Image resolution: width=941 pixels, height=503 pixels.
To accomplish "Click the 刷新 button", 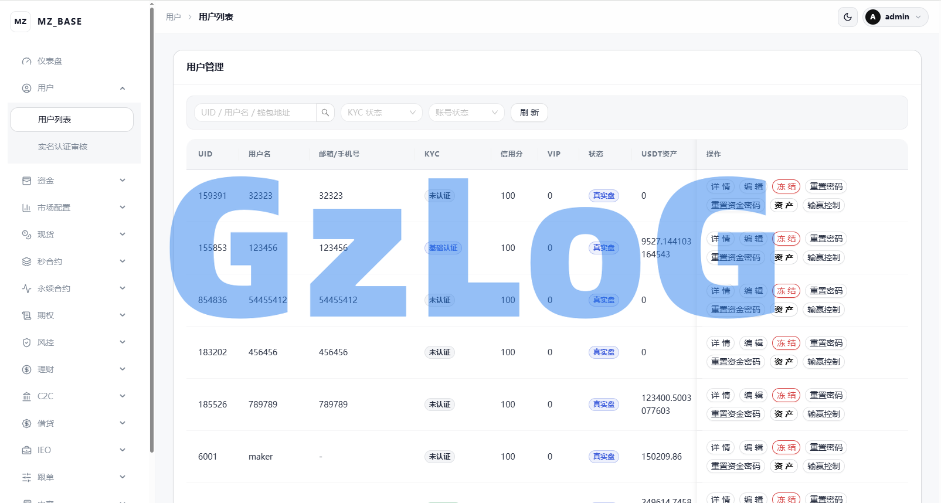I will click(x=529, y=113).
